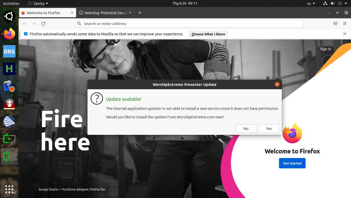Viewport: 351px width, 198px height.
Task: Close the Welcome to Firefox tab
Action: tap(72, 13)
